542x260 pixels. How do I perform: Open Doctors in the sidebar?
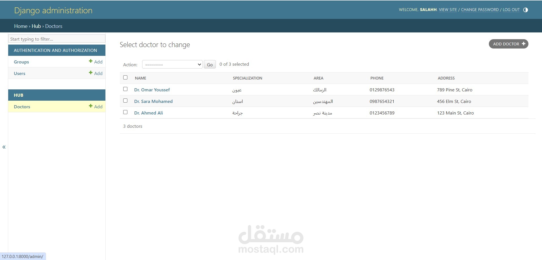(22, 107)
